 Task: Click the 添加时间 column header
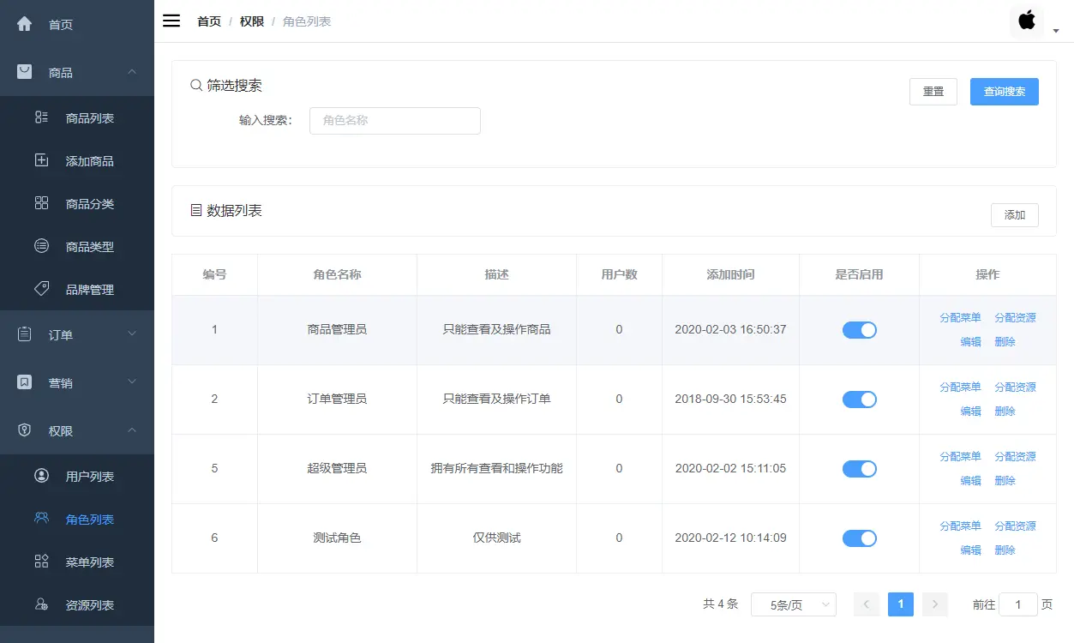coord(730,274)
